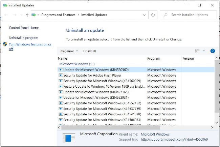This screenshot has height=147, width=220.
Task: Open the recent locations dropdown arrow
Action: (x=21, y=15)
